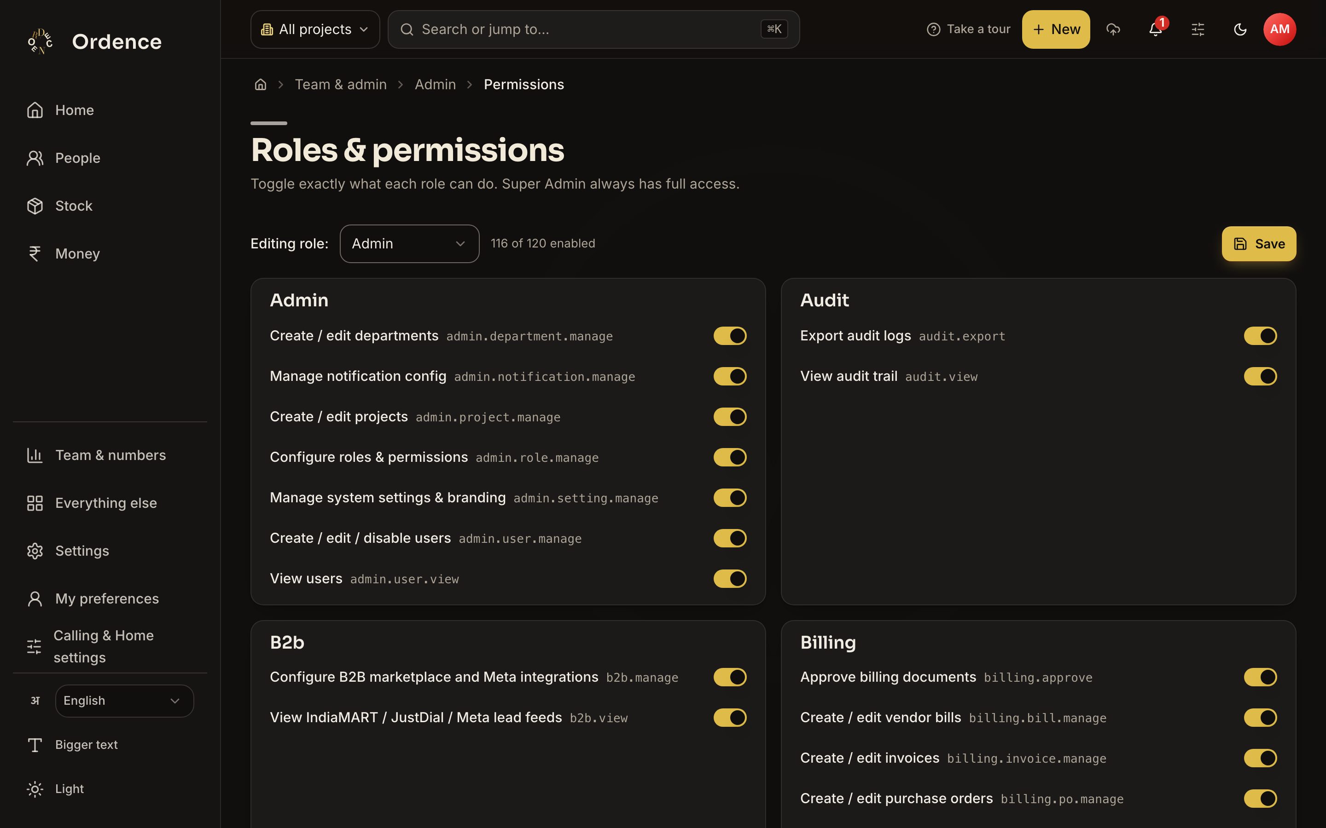Toggle Manage notification config permission
The image size is (1326, 828).
pos(730,376)
